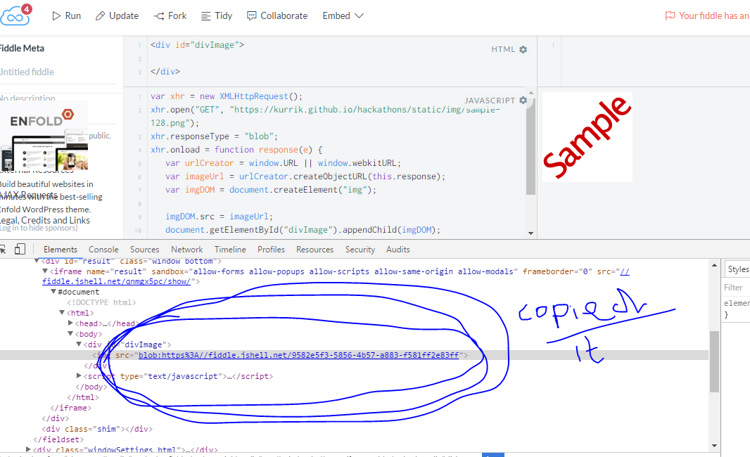This screenshot has height=457, width=750.
Task: Click the fiddle.jshell.net iframe src link
Action: point(116,281)
